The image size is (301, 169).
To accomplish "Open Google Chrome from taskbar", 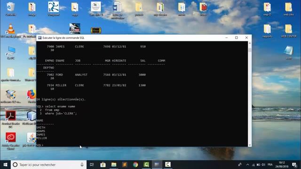I will tap(135, 165).
